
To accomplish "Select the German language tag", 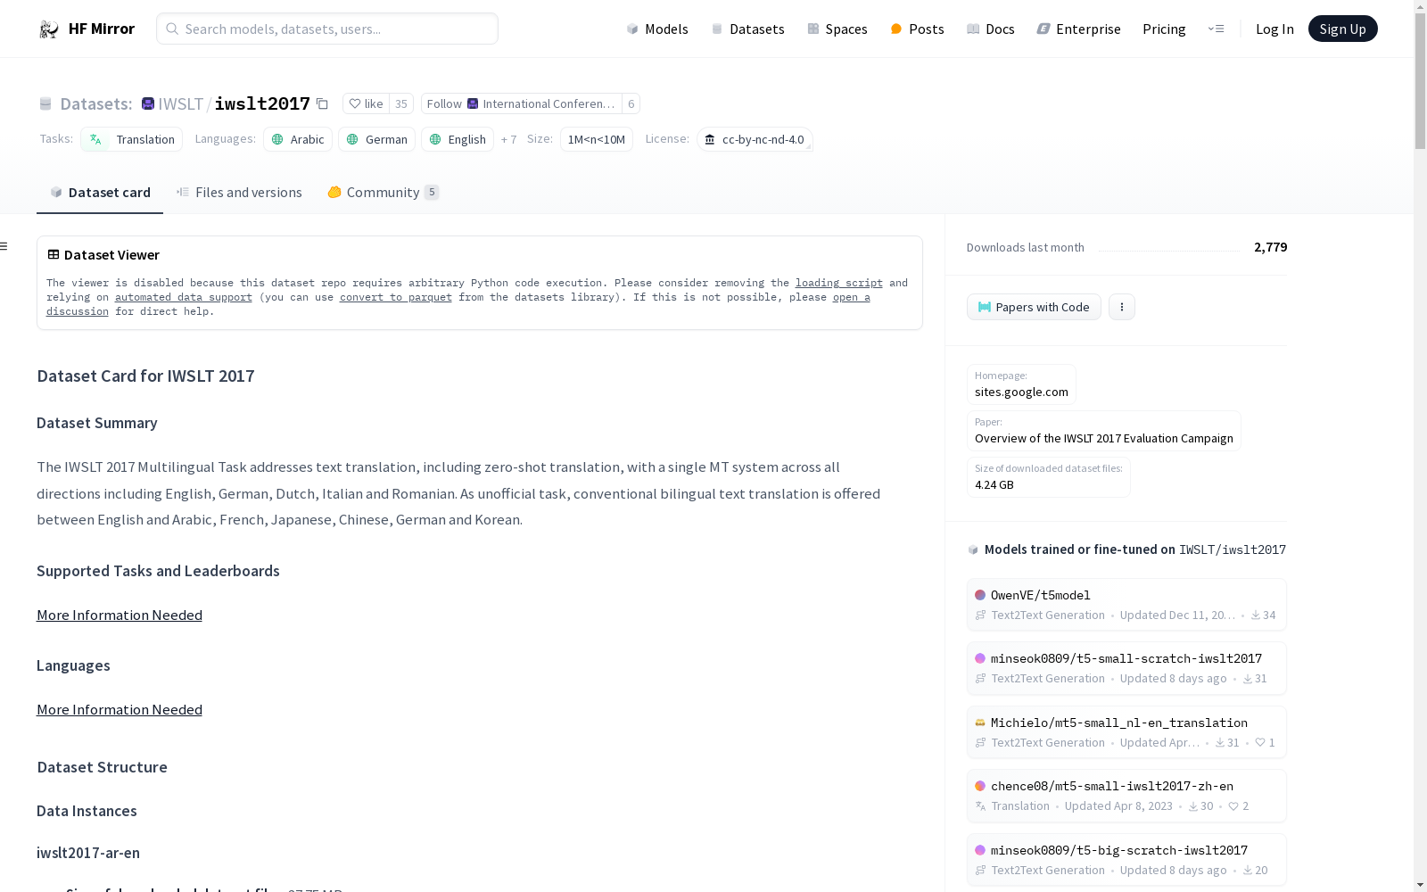I will [376, 139].
